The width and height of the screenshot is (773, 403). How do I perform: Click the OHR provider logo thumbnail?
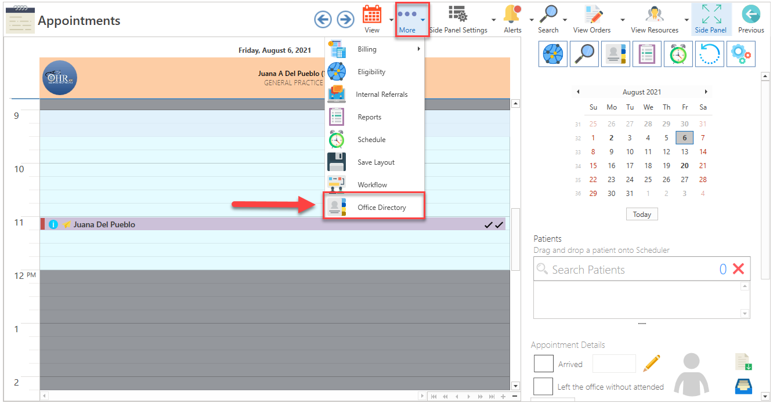pyautogui.click(x=60, y=78)
